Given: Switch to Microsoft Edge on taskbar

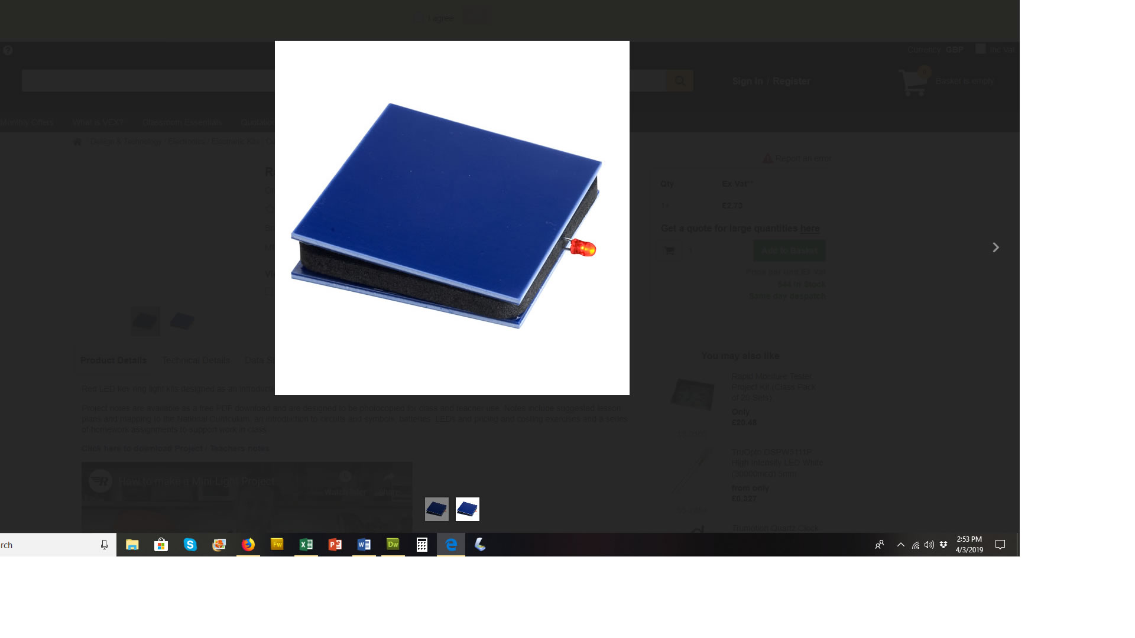Looking at the screenshot, I should point(451,545).
